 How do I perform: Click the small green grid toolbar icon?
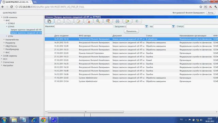tap(137, 21)
